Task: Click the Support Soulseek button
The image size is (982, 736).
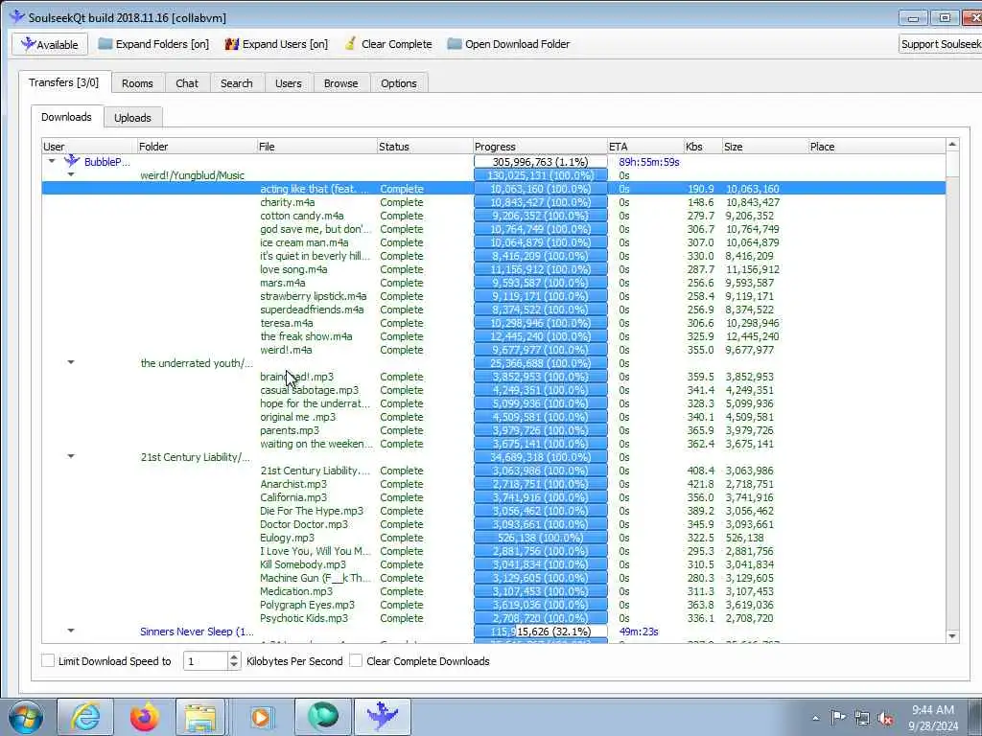Action: pyautogui.click(x=941, y=44)
